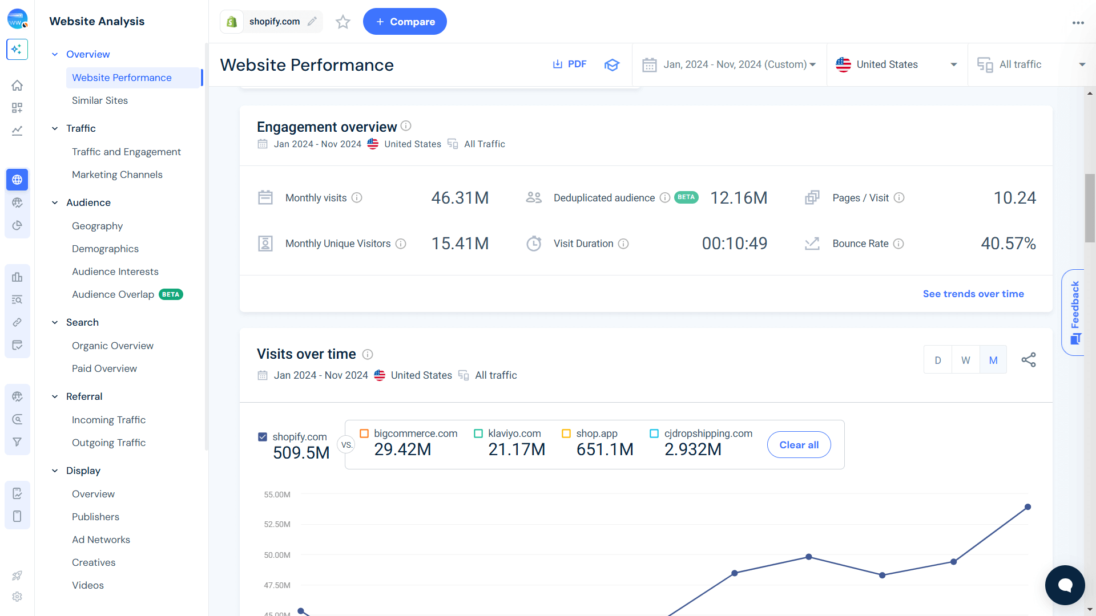Enable the klaviyo.com checkbox
The image size is (1096, 616).
coord(478,433)
